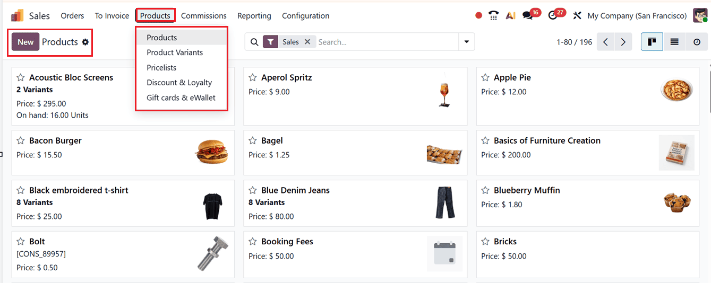Viewport: 711px width, 283px height.
Task: Click the New product button
Action: coord(25,42)
